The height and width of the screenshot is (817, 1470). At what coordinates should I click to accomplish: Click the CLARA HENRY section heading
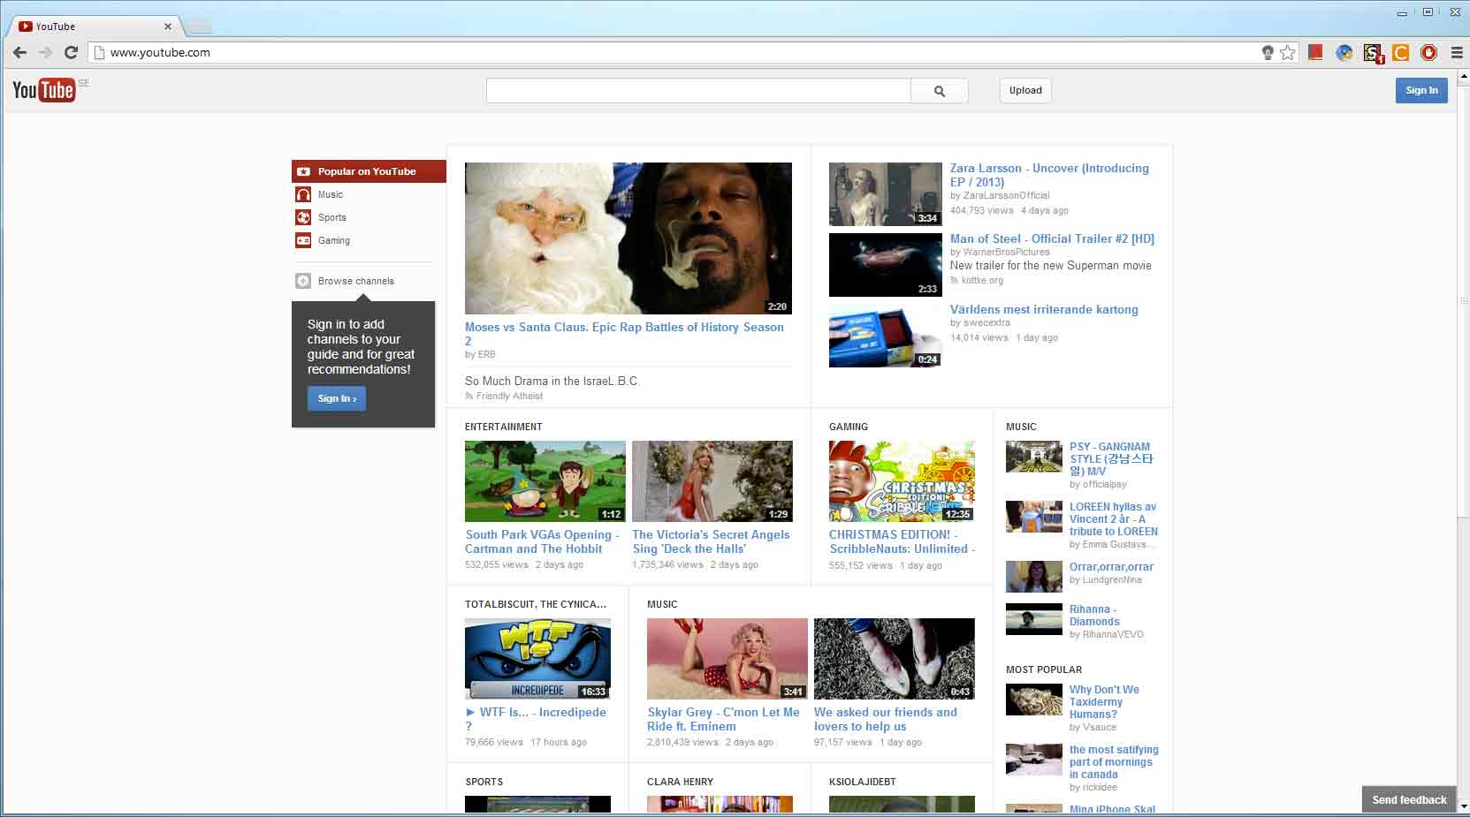pyautogui.click(x=680, y=782)
